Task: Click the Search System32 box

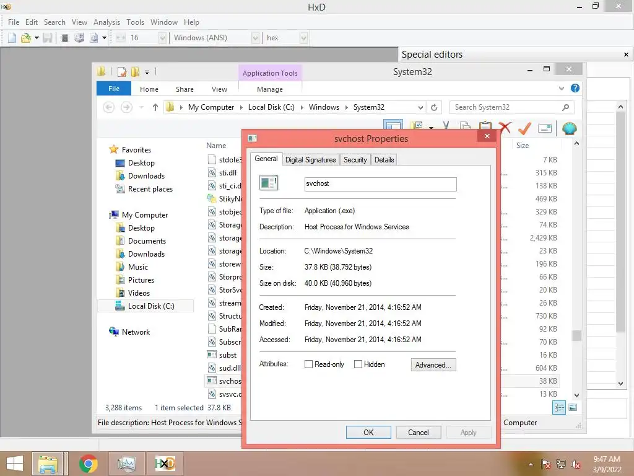Action: pos(512,107)
